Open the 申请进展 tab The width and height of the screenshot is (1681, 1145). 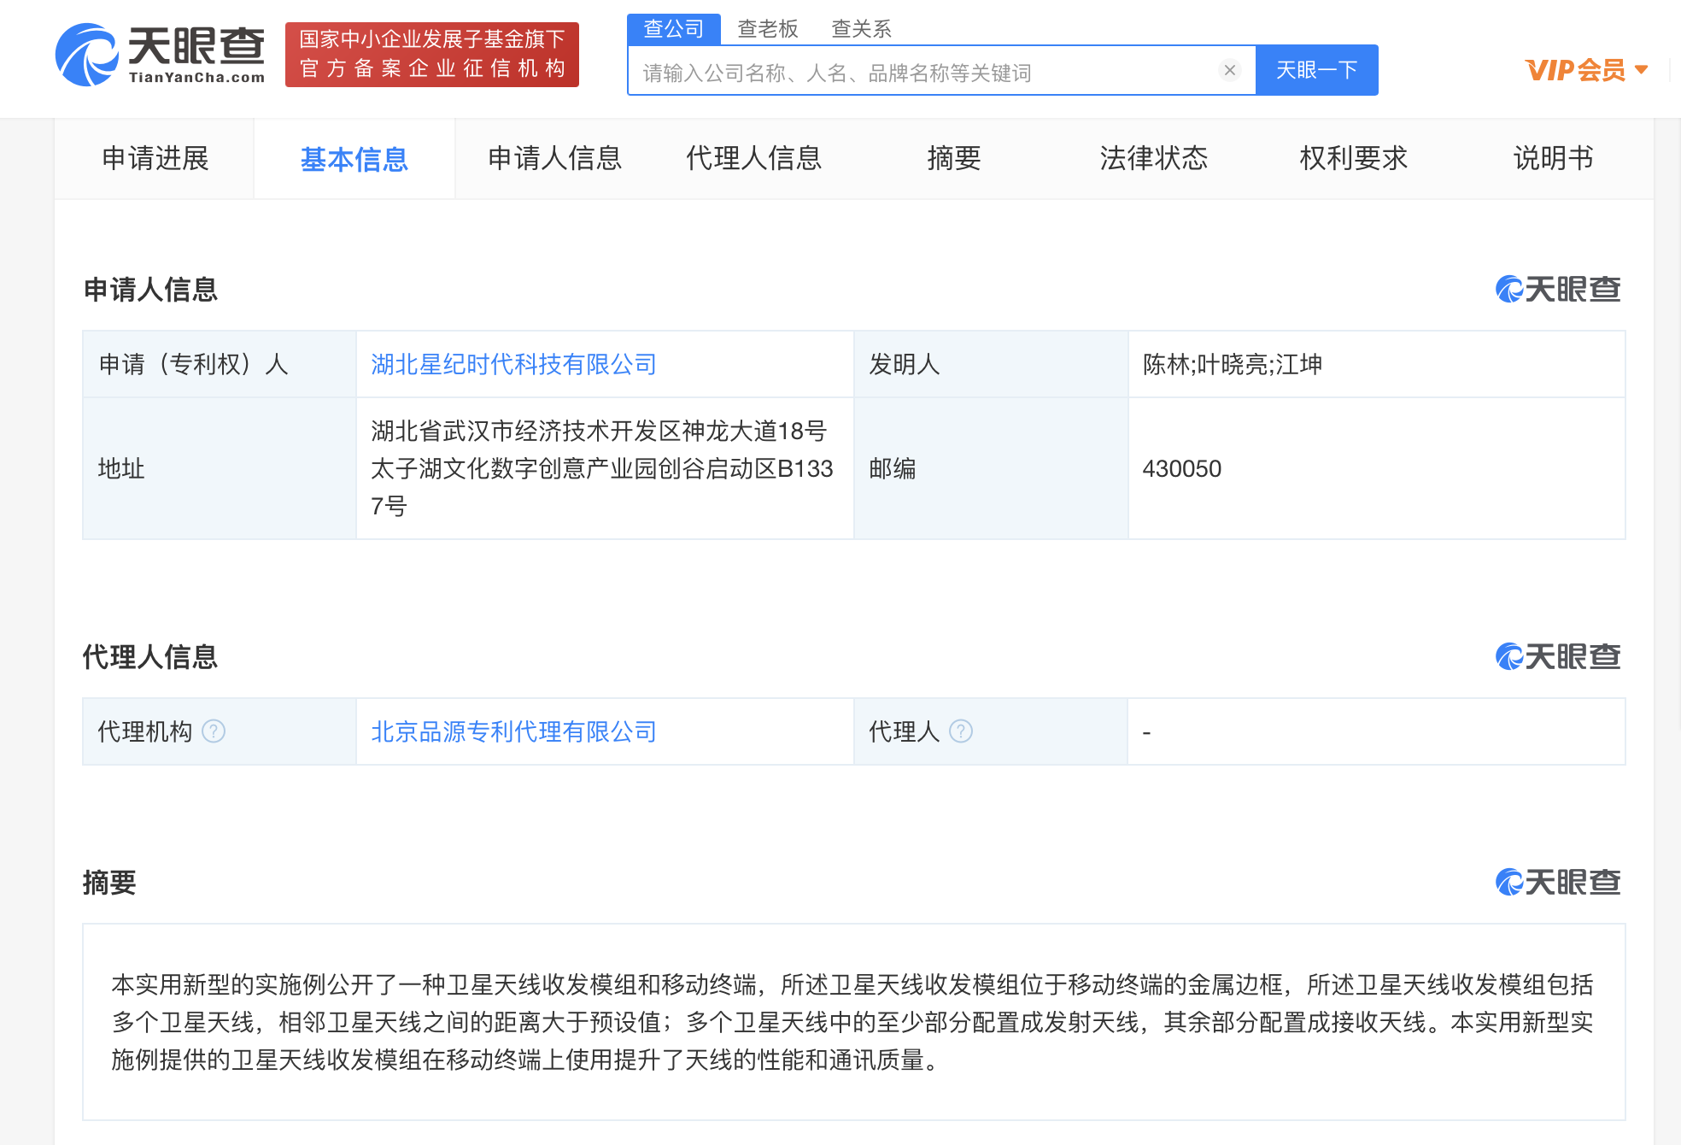tap(155, 159)
